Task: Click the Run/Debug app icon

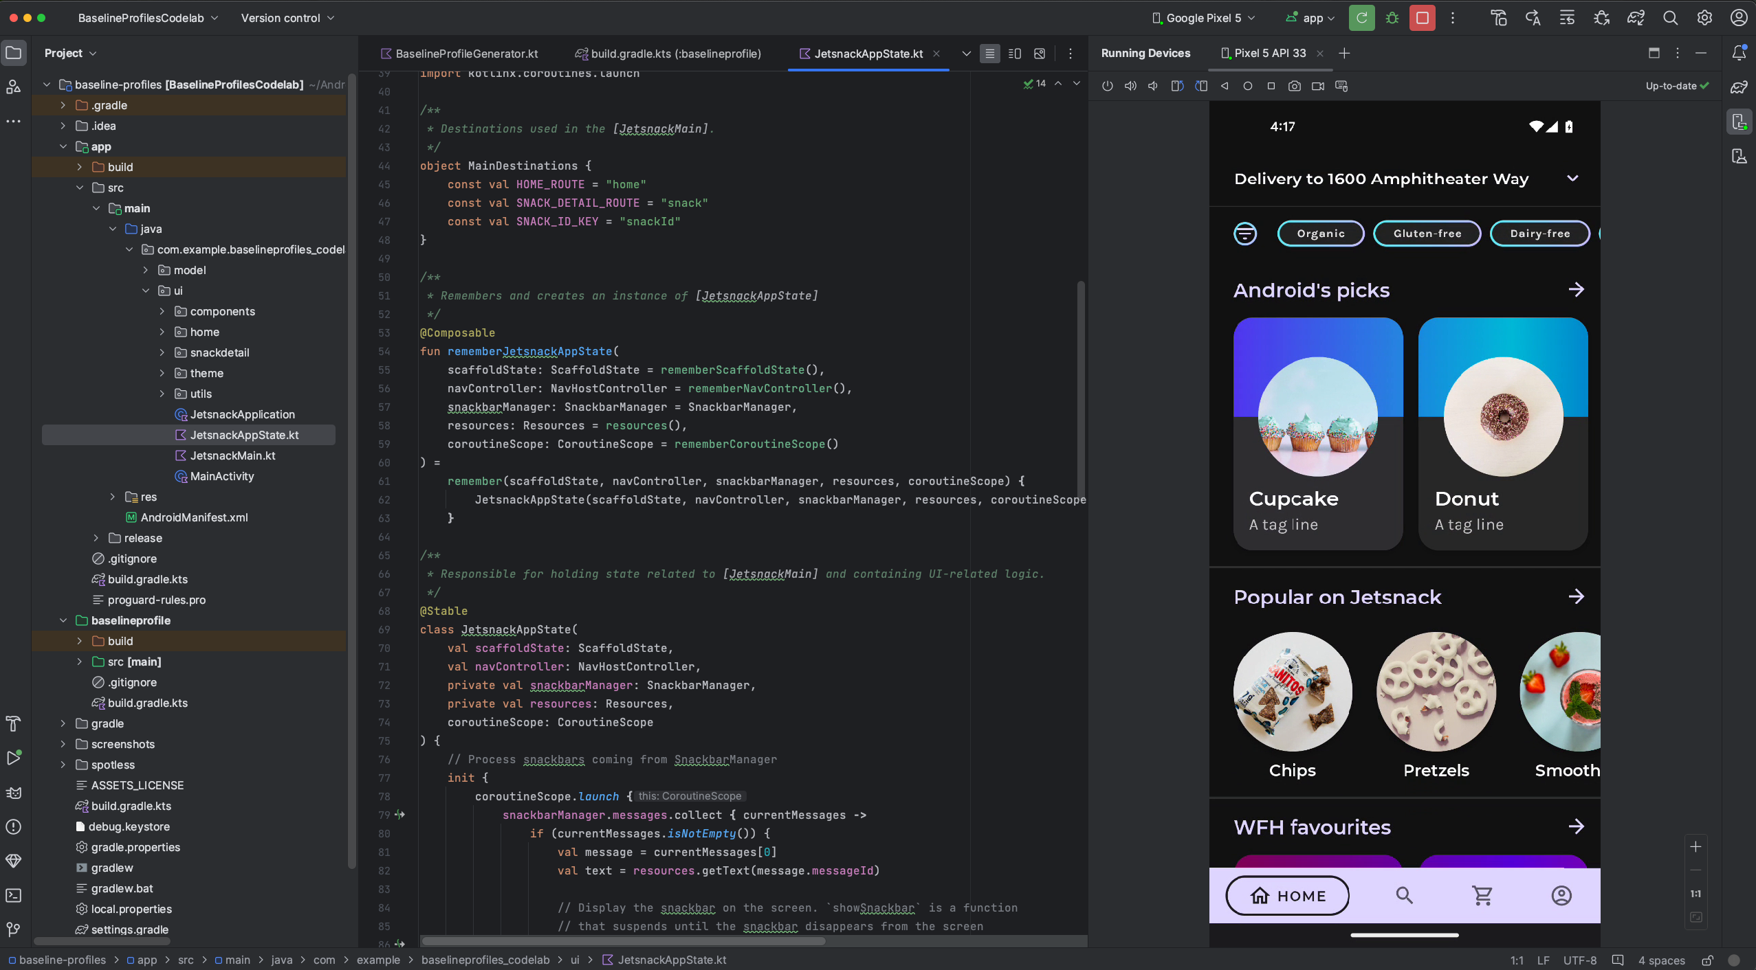Action: click(x=1361, y=18)
